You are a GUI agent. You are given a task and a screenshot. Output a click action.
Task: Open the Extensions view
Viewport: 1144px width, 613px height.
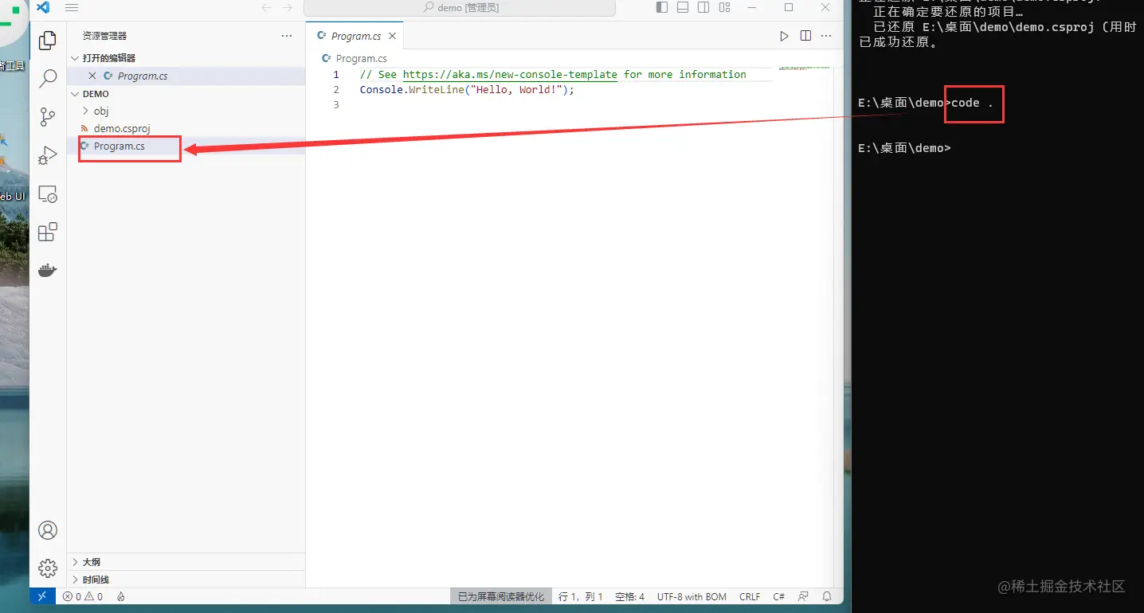(x=48, y=232)
